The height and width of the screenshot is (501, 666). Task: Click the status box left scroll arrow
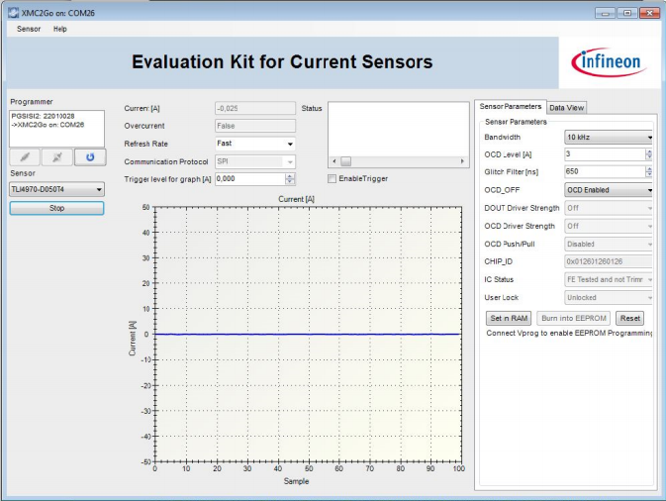[334, 161]
